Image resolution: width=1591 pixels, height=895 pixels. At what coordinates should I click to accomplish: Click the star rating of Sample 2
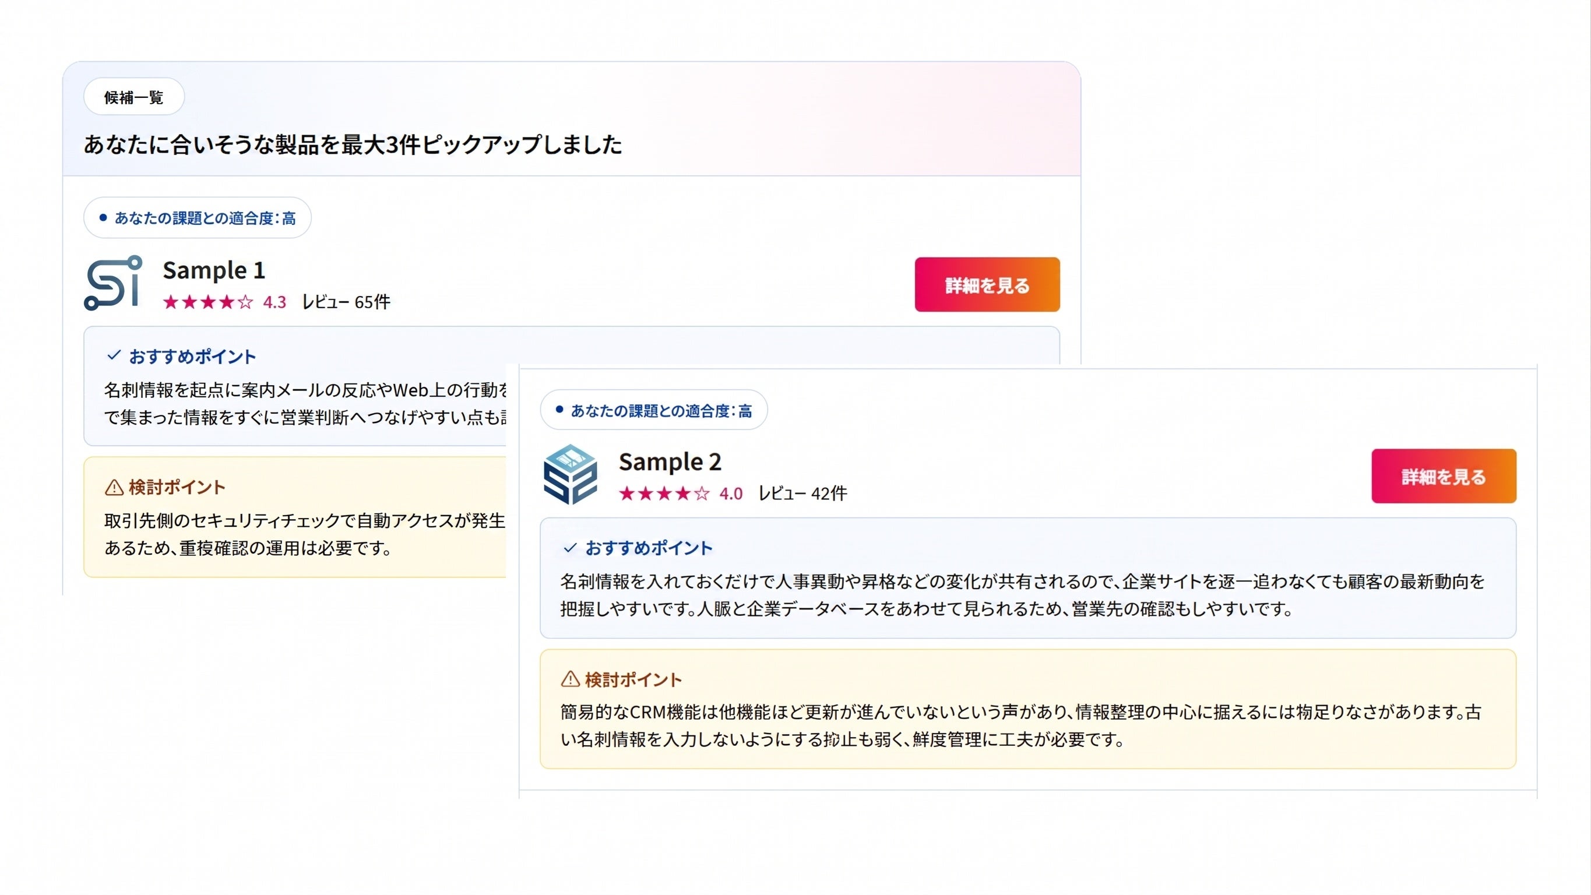coord(664,494)
